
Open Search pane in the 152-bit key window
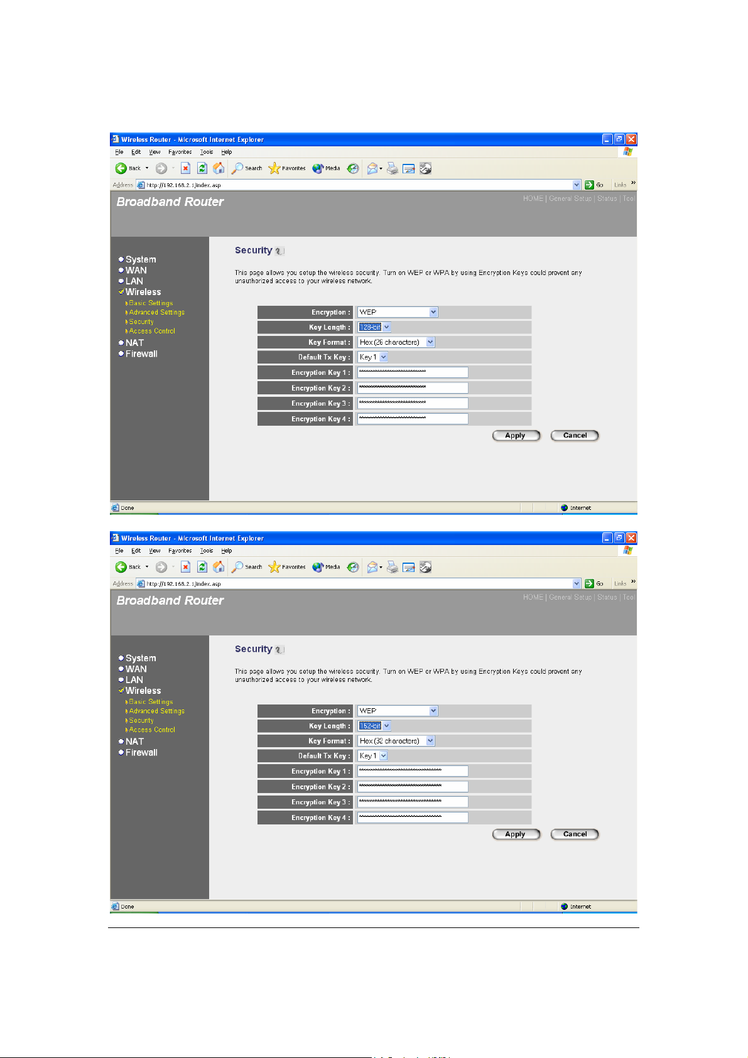[x=247, y=567]
